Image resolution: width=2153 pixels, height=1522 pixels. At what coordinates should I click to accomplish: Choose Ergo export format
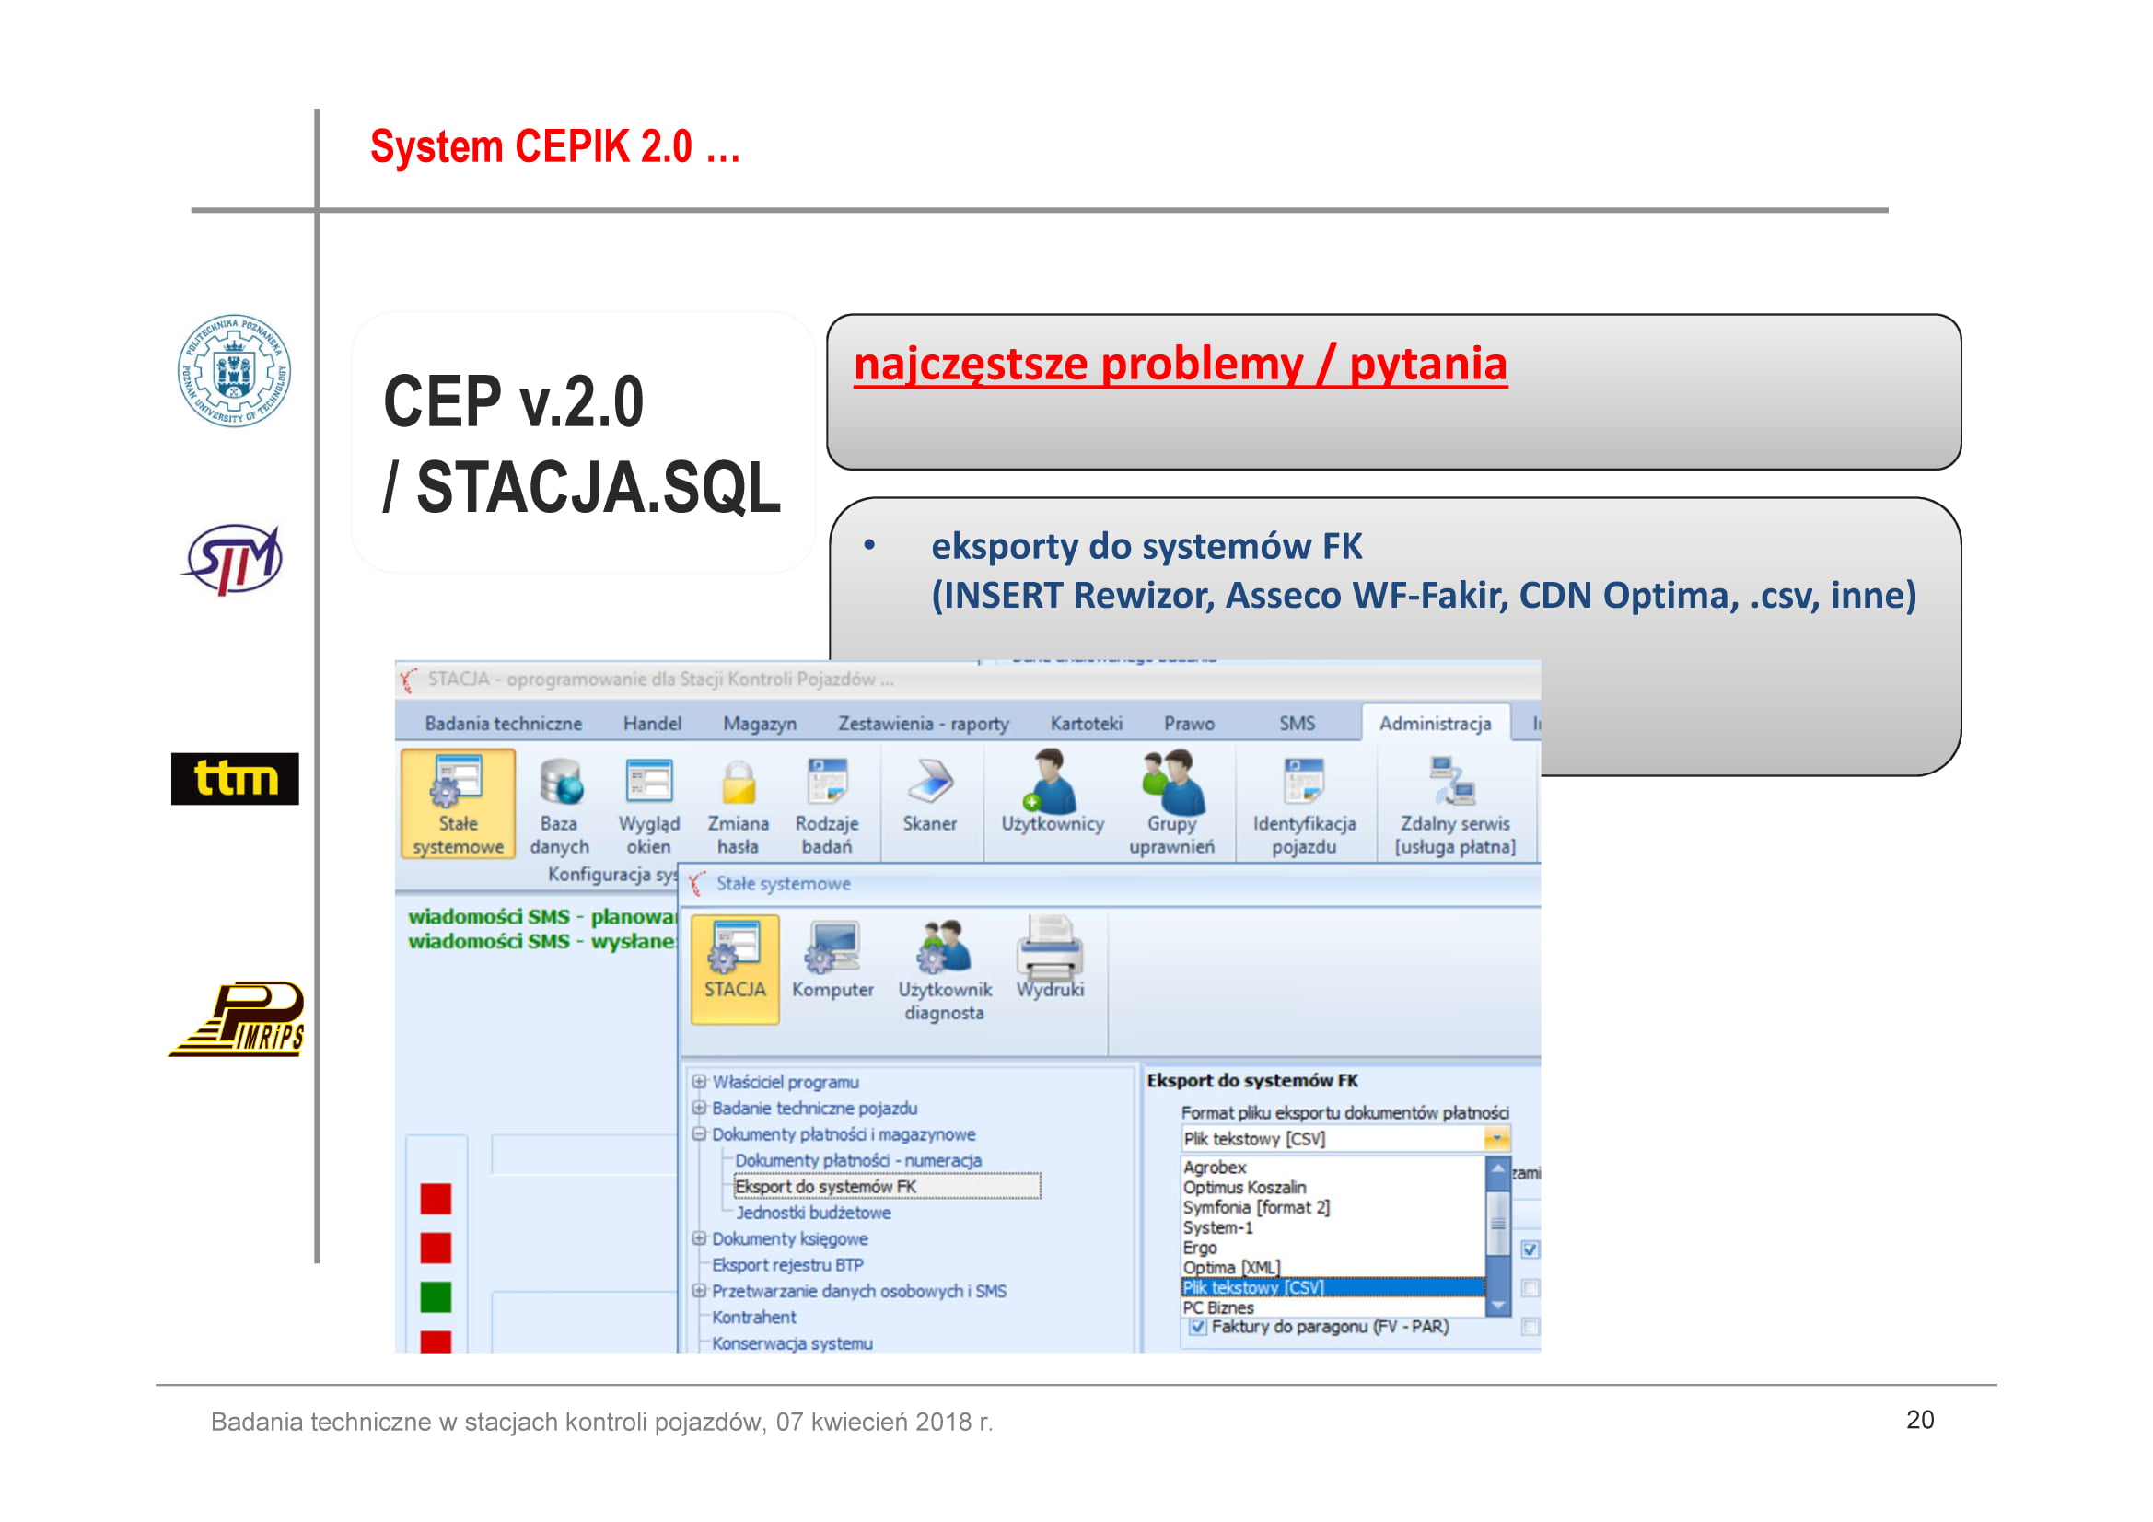(x=1333, y=1249)
